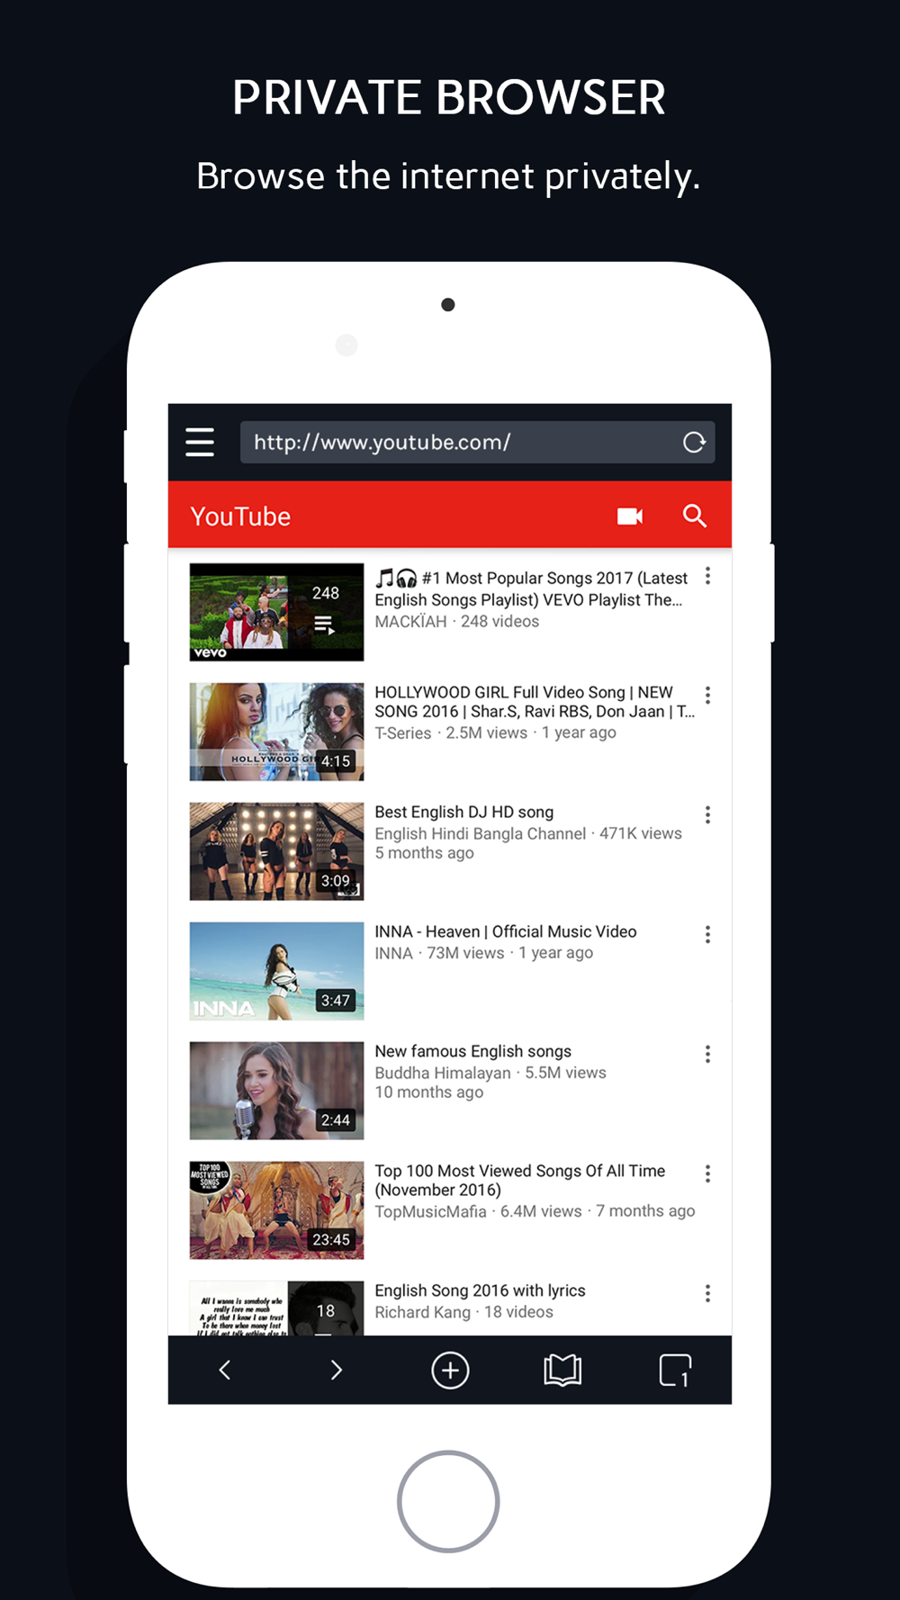Image resolution: width=900 pixels, height=1600 pixels.
Task: Open options for English Song 2016 with lyrics
Action: coord(708,1293)
